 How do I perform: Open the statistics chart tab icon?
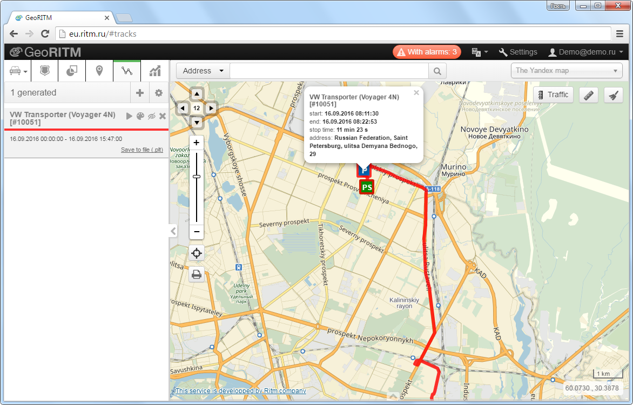click(155, 71)
